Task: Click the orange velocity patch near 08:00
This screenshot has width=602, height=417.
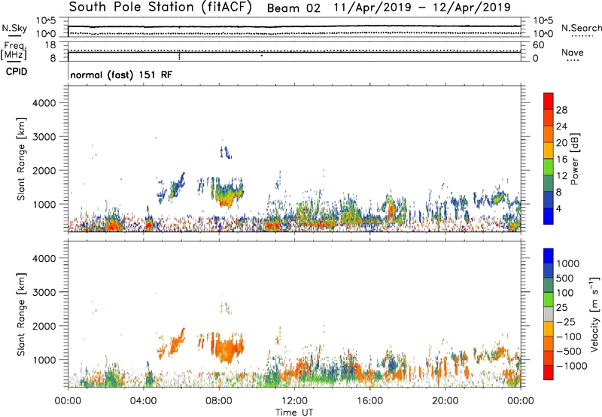Action: (227, 348)
